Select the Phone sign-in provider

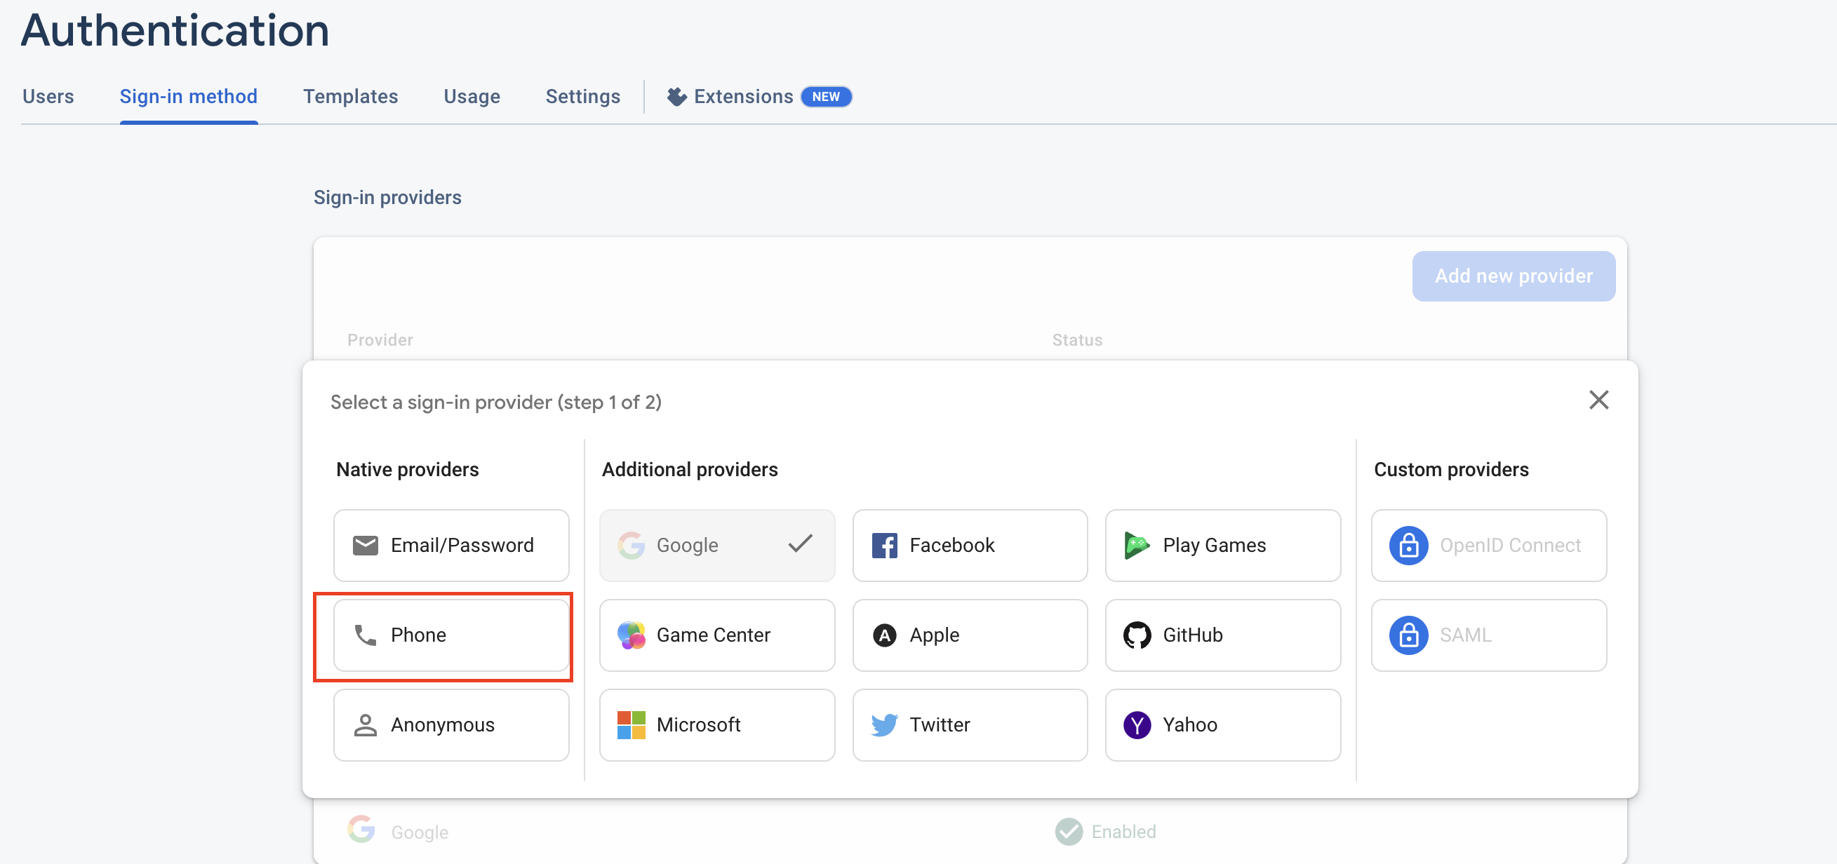tap(450, 635)
